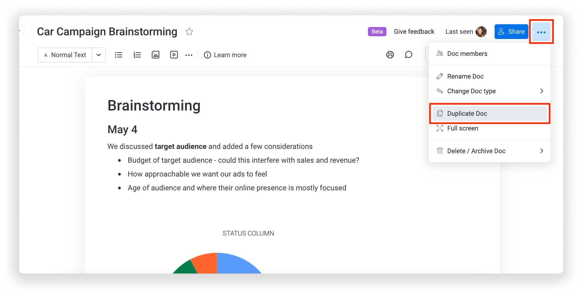
Task: Print the document
Action: click(x=390, y=55)
